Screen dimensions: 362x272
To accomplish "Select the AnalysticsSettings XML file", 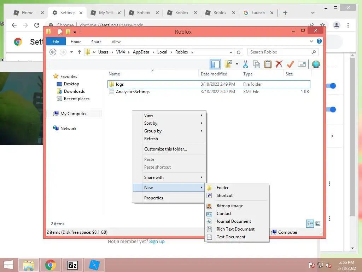I will [209, 92].
